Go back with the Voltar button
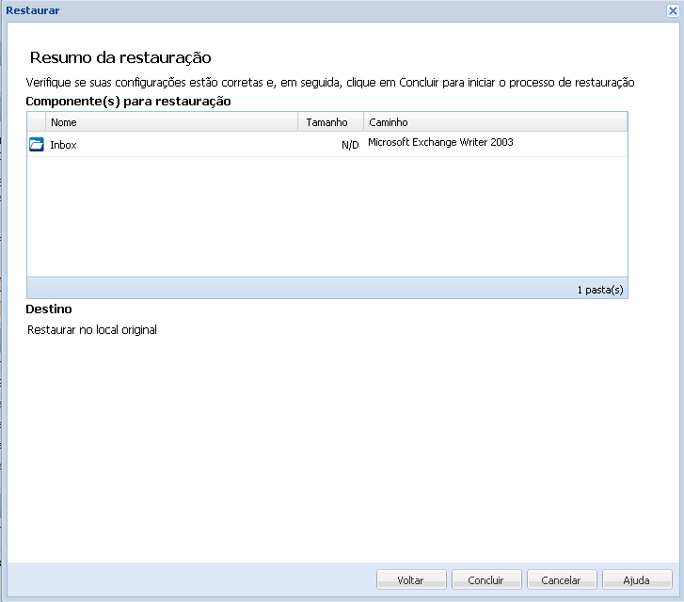 (410, 580)
